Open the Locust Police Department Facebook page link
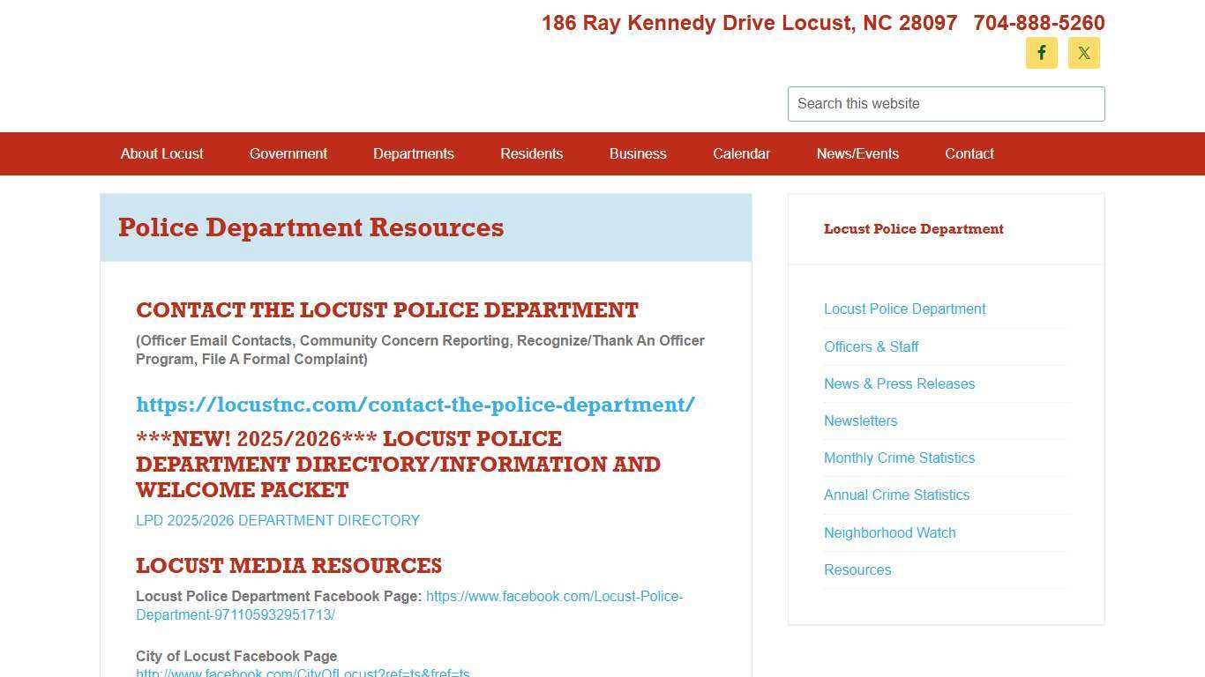1205x677 pixels. (554, 596)
